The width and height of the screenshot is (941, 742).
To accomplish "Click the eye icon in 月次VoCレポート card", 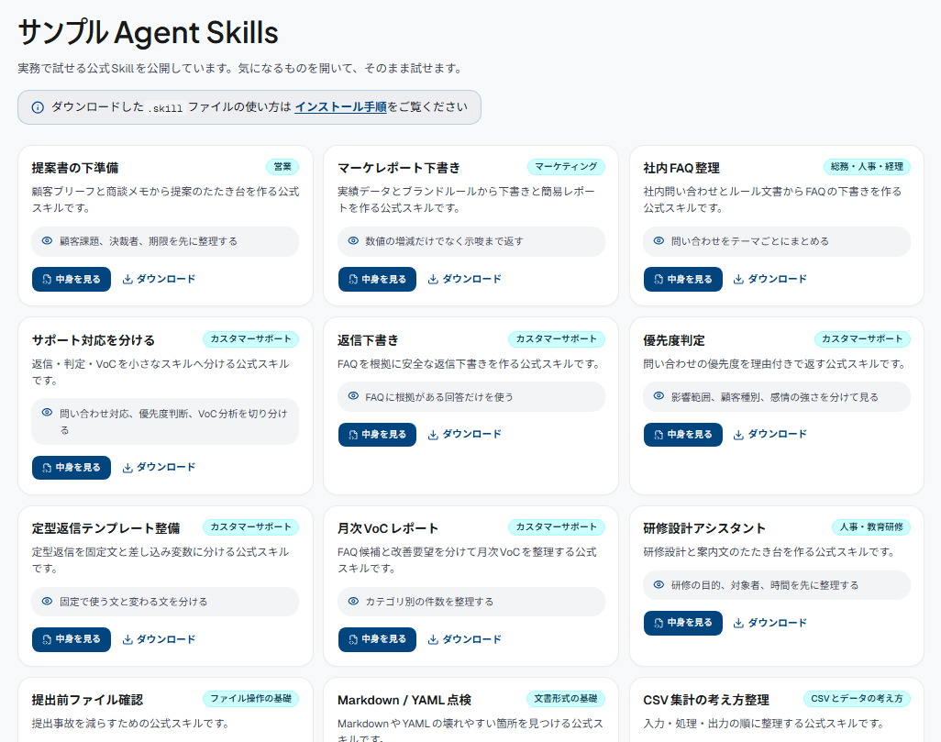I will click(353, 601).
